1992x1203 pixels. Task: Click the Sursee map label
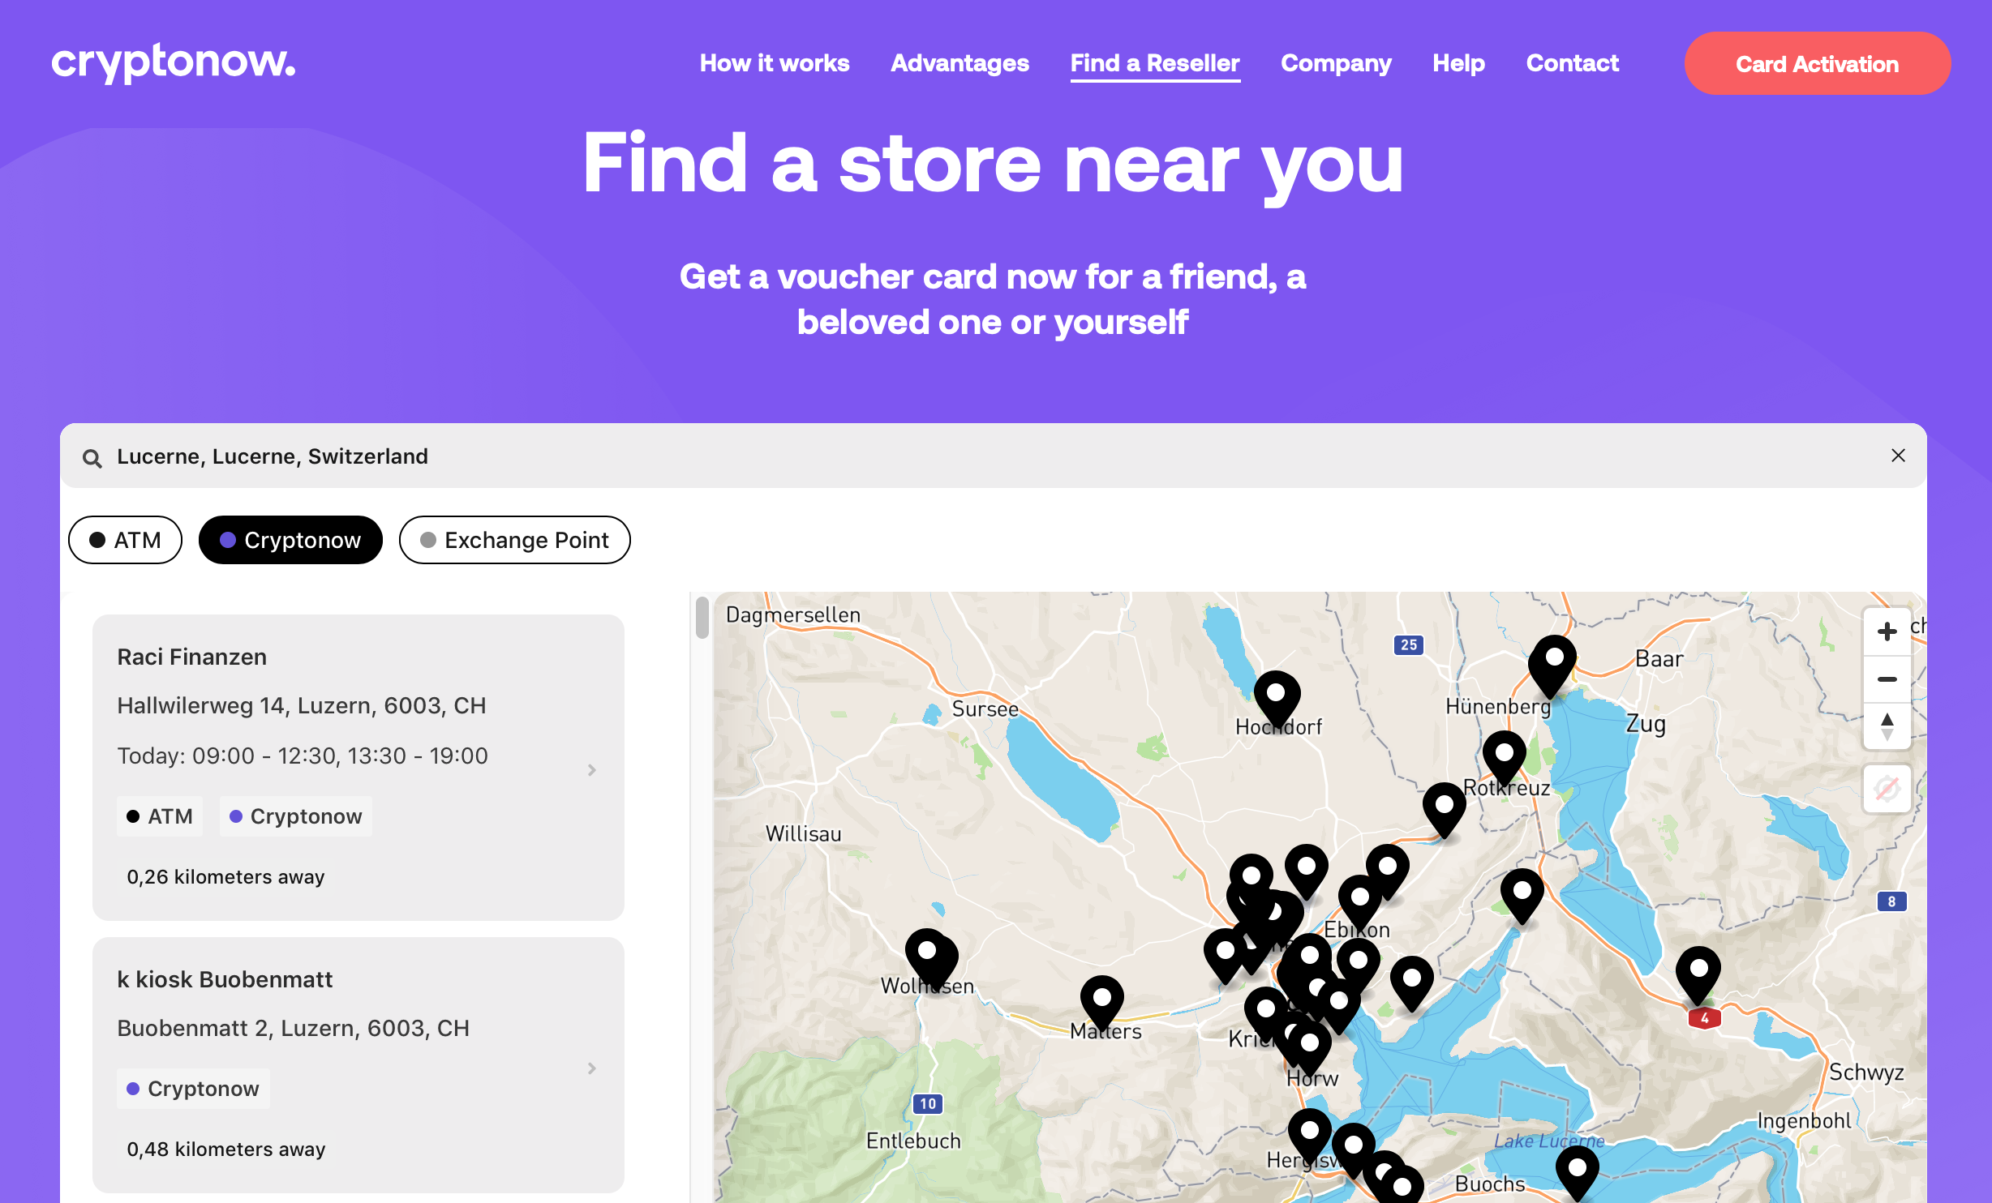coord(985,709)
